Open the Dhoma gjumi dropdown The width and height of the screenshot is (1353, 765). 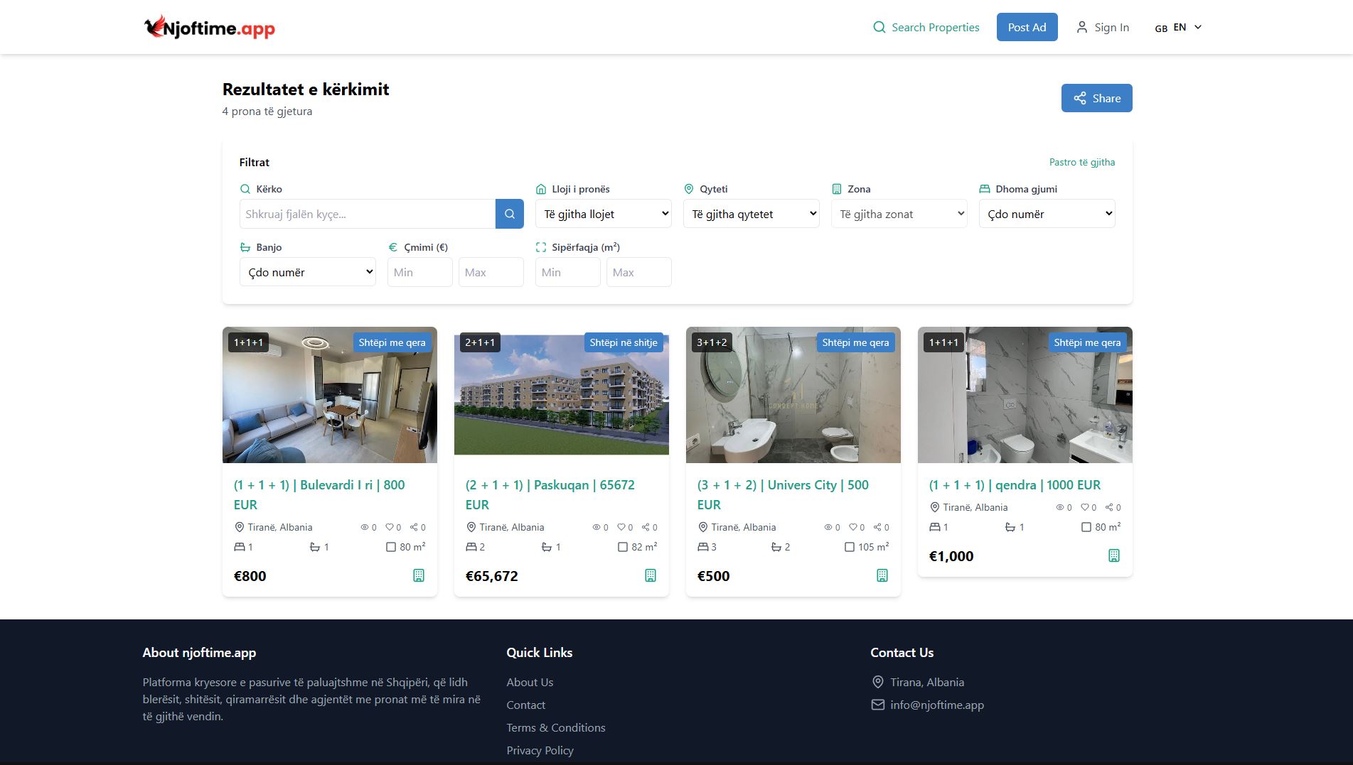1047,213
